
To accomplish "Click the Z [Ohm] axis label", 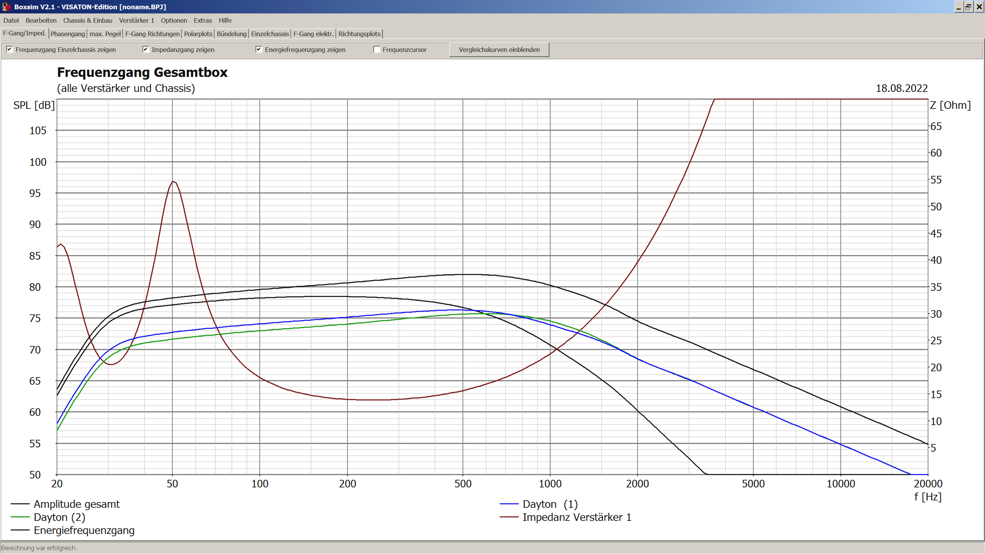I will 950,105.
